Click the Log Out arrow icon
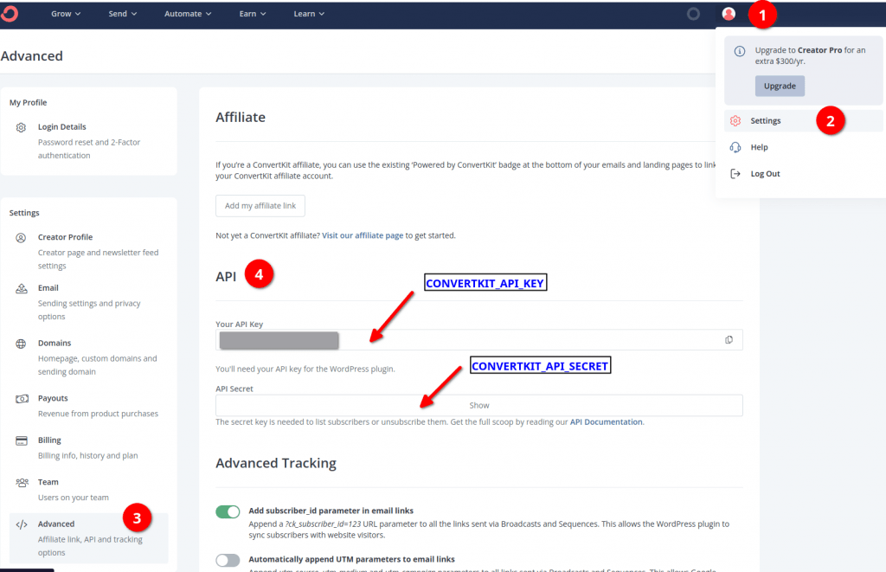 click(x=735, y=174)
